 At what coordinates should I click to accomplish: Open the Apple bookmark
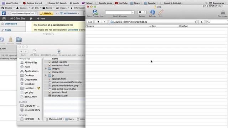click(x=74, y=3)
